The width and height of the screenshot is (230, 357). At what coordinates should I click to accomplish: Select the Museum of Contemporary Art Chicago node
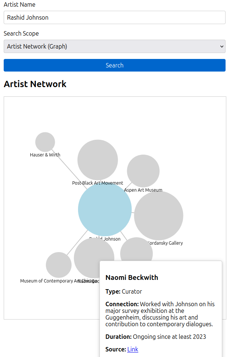pyautogui.click(x=58, y=265)
